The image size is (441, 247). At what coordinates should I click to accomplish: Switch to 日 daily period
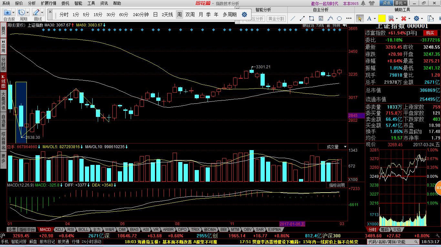click(x=155, y=14)
